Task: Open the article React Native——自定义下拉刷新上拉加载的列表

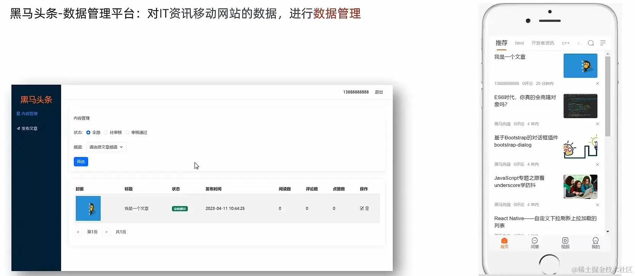Action: [x=545, y=222]
